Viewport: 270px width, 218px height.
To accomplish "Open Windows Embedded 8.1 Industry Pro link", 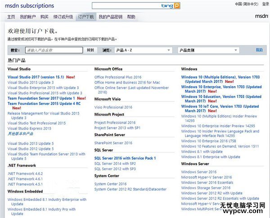I will click(x=41, y=211).
